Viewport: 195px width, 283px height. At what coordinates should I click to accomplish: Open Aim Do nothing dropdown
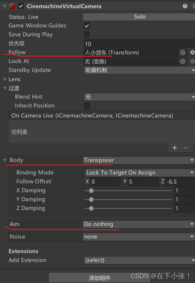(139, 224)
